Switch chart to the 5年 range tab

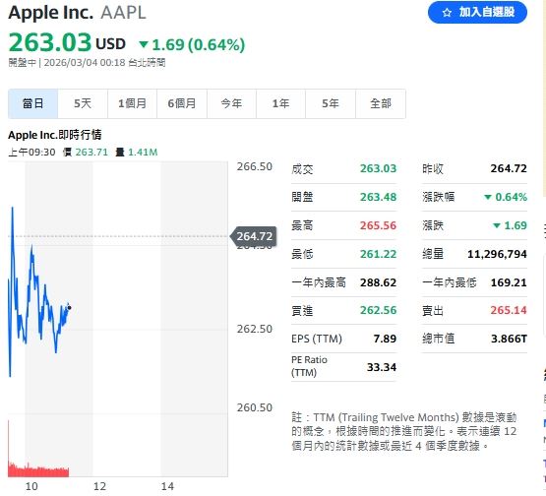click(331, 103)
